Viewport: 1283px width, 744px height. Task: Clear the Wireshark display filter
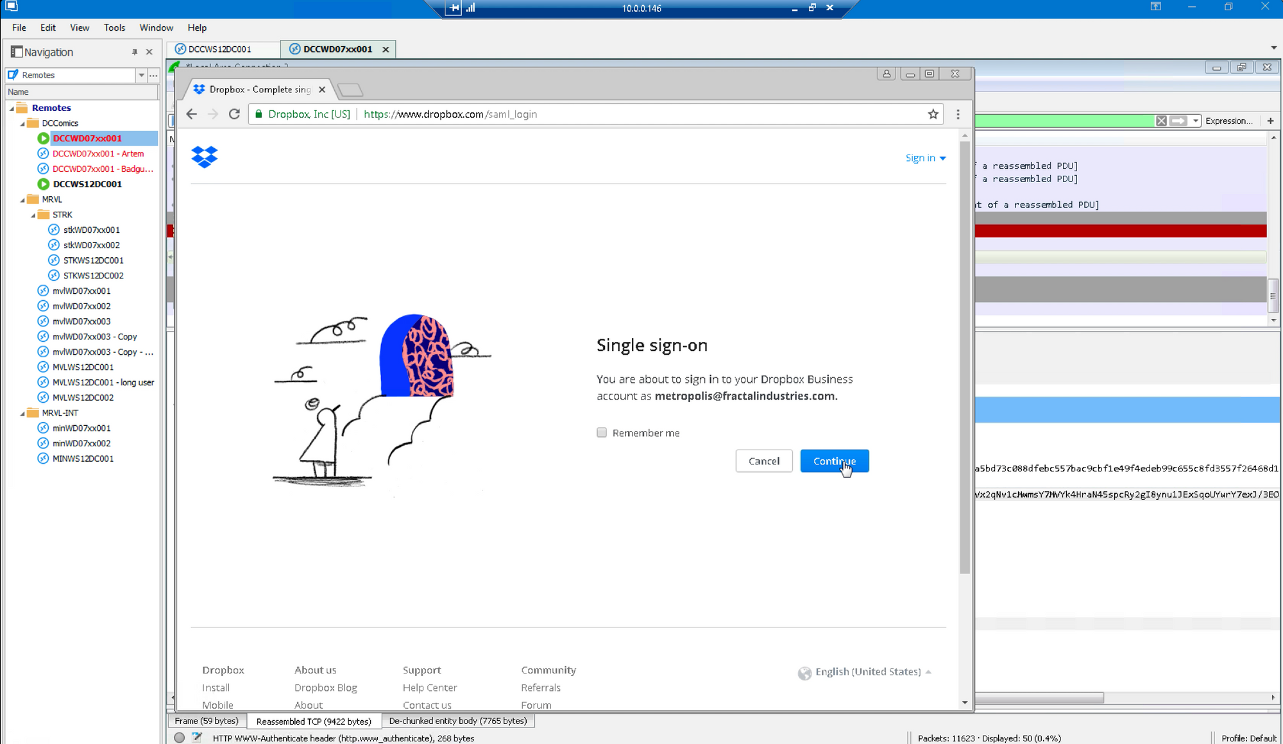(1161, 121)
